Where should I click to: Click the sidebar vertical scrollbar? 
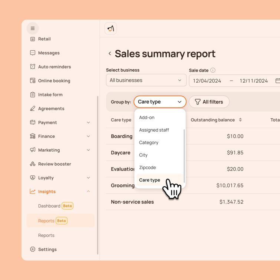click(x=98, y=175)
